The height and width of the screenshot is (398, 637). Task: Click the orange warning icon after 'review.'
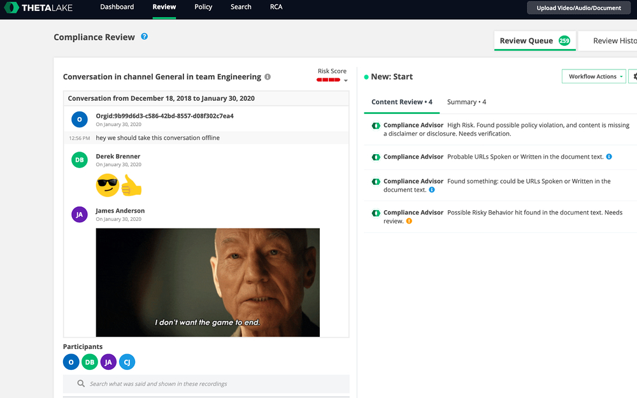409,221
